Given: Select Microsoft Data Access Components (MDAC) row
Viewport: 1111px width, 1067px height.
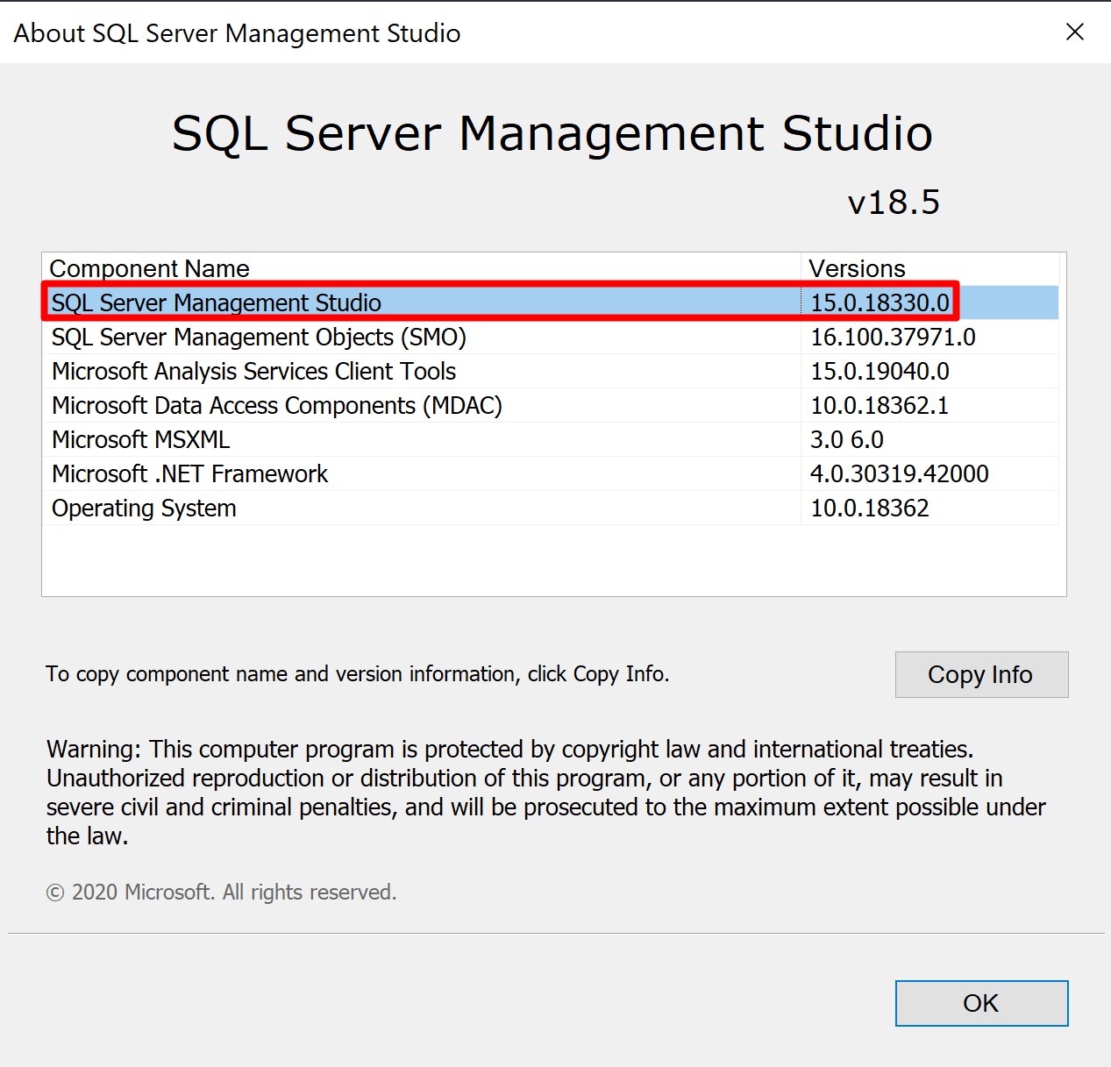Looking at the screenshot, I should click(551, 405).
